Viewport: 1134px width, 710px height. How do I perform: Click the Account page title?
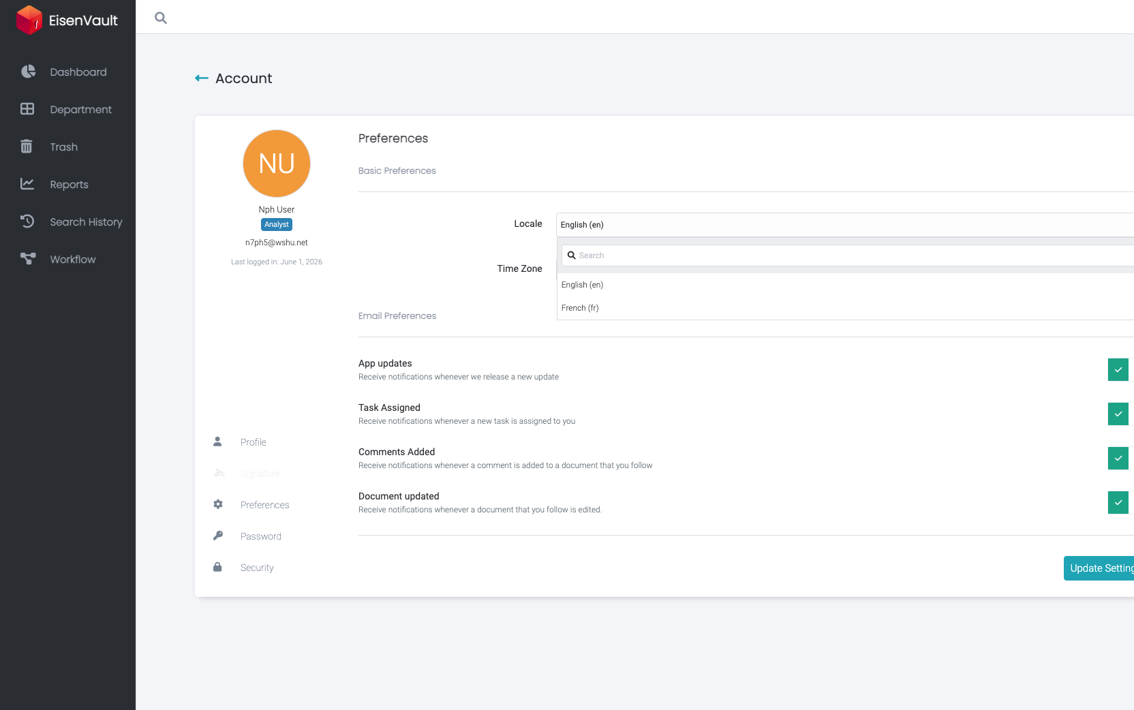click(x=244, y=78)
